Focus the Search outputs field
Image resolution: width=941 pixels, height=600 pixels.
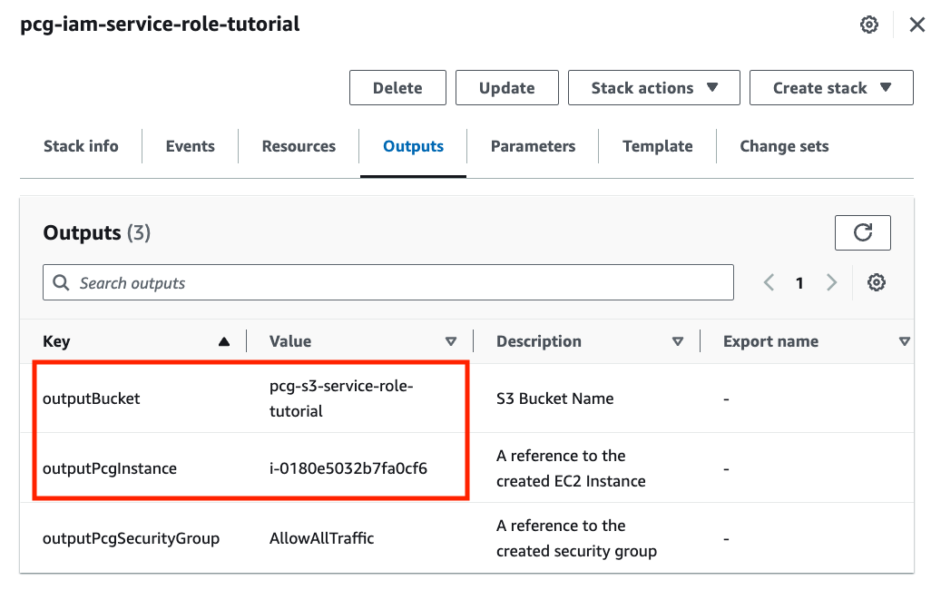388,282
